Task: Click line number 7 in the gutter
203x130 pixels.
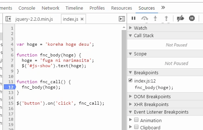Action: coord(12,60)
